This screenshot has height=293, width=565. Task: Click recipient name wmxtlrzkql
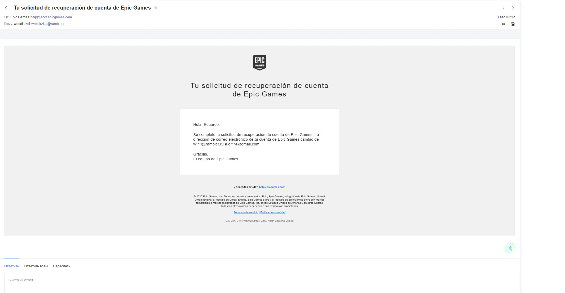pyautogui.click(x=22, y=24)
